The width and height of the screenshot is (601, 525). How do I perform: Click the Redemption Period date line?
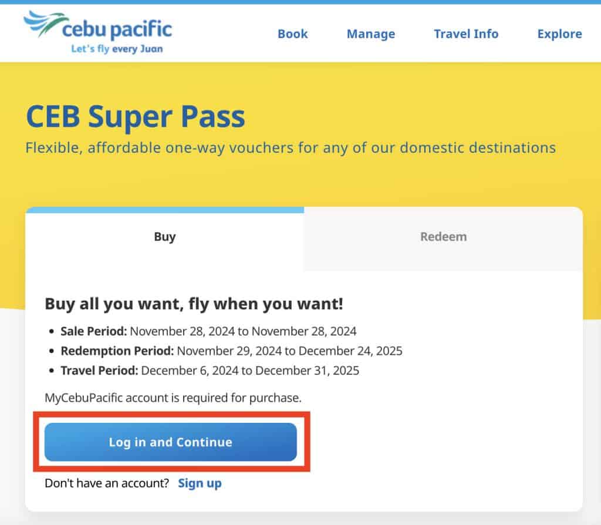pyautogui.click(x=231, y=351)
